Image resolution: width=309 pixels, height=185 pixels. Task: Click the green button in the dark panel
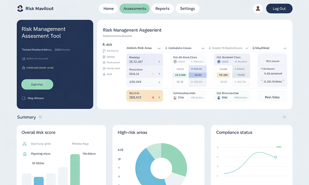pyautogui.click(x=37, y=84)
